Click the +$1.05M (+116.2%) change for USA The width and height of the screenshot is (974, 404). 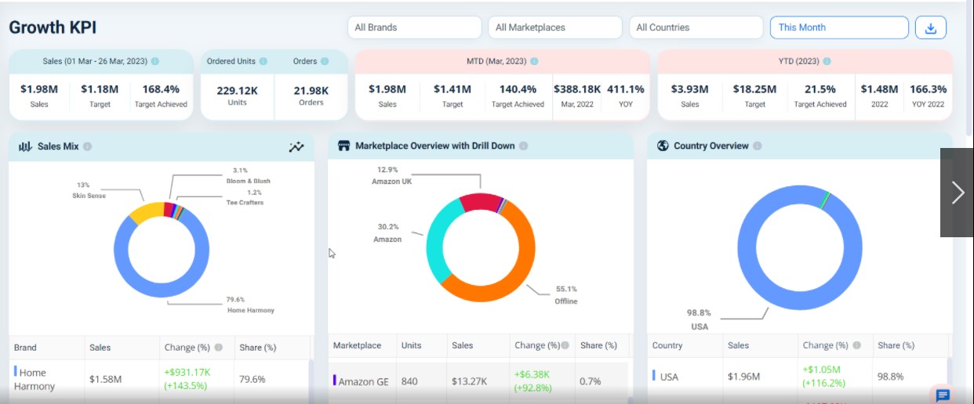coord(824,377)
